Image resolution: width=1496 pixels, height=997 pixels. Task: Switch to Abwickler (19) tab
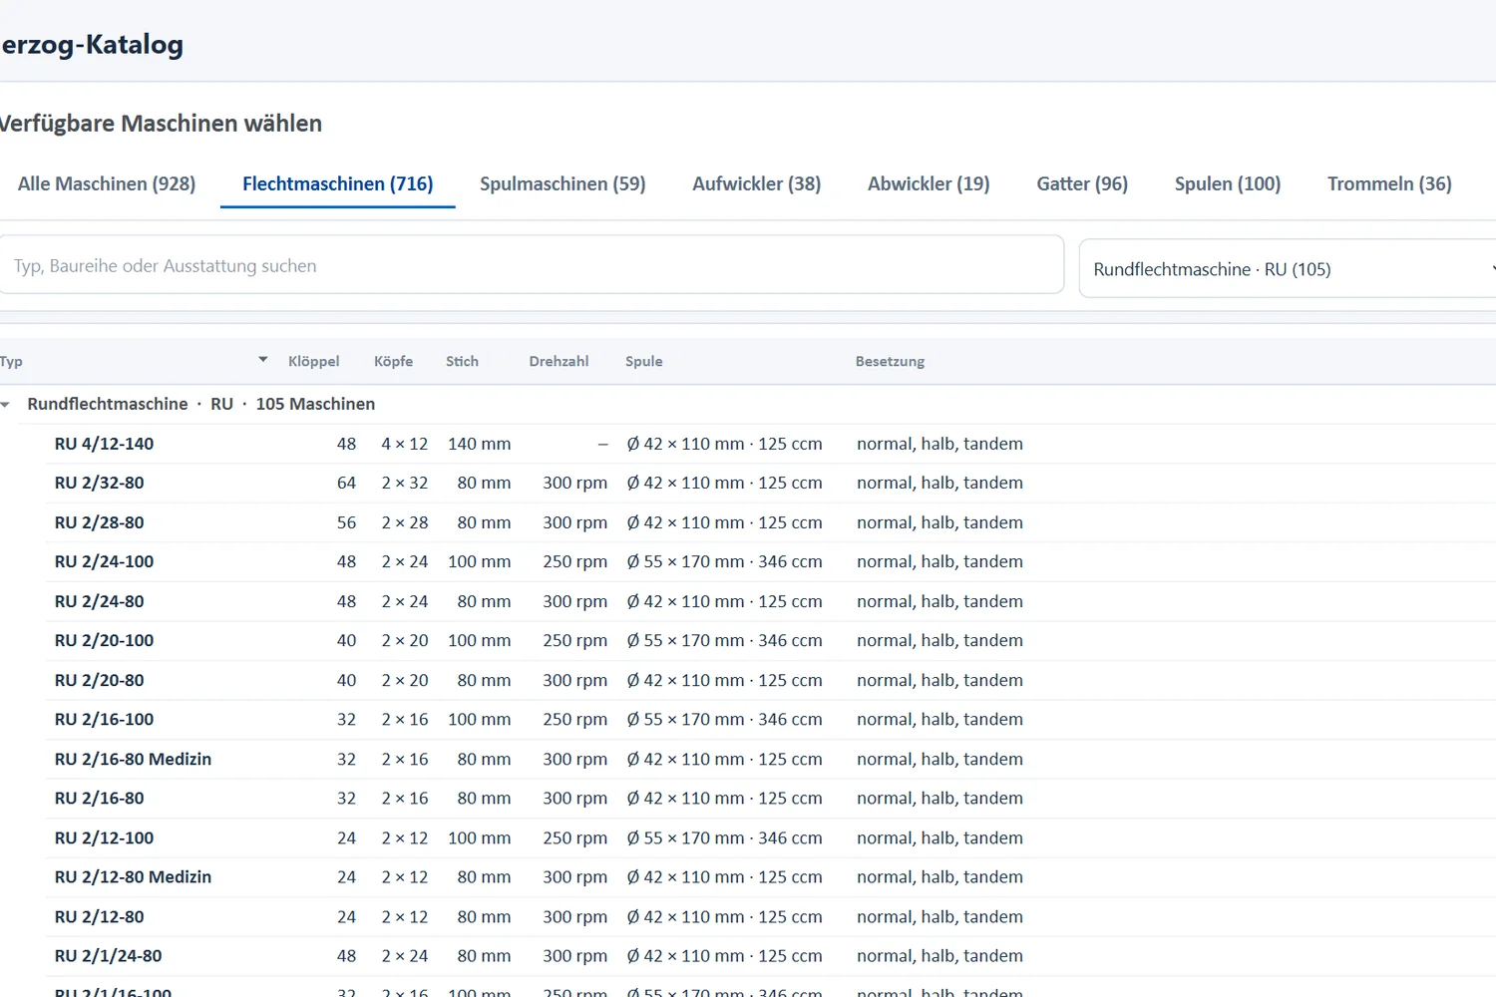pyautogui.click(x=929, y=183)
